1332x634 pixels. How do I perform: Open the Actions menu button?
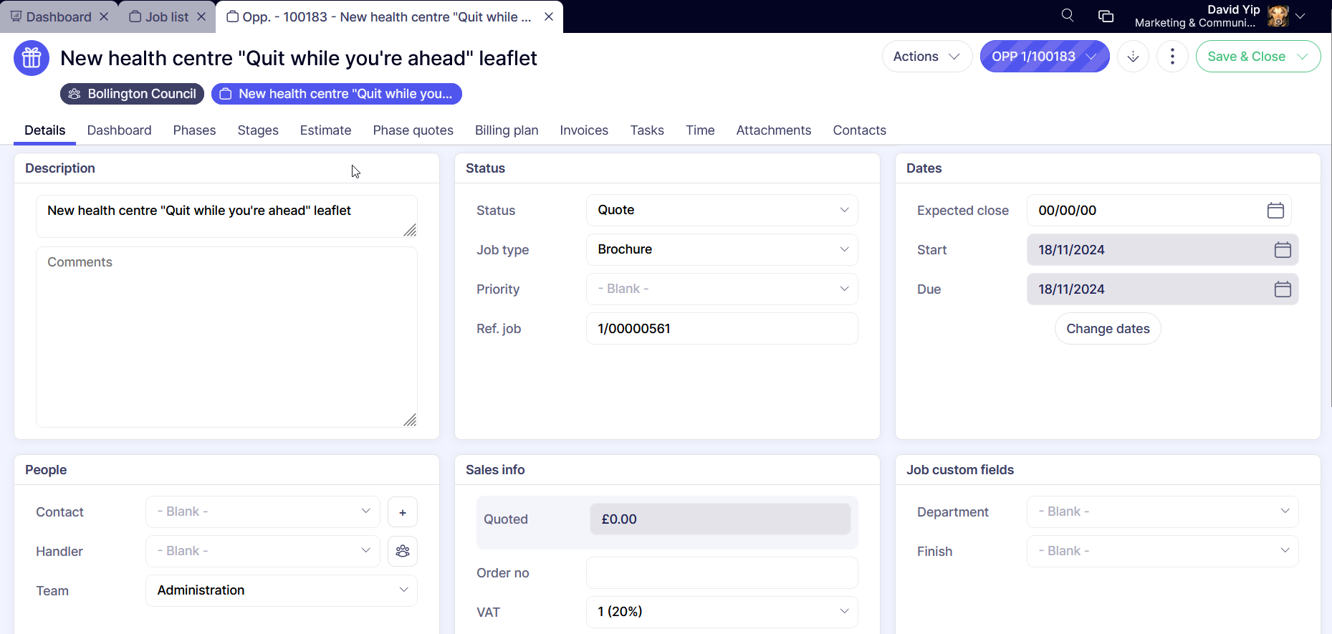pos(926,57)
